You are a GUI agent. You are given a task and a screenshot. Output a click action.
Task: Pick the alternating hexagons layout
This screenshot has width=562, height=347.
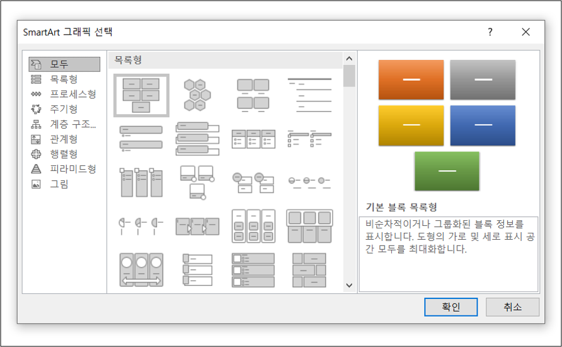(197, 95)
